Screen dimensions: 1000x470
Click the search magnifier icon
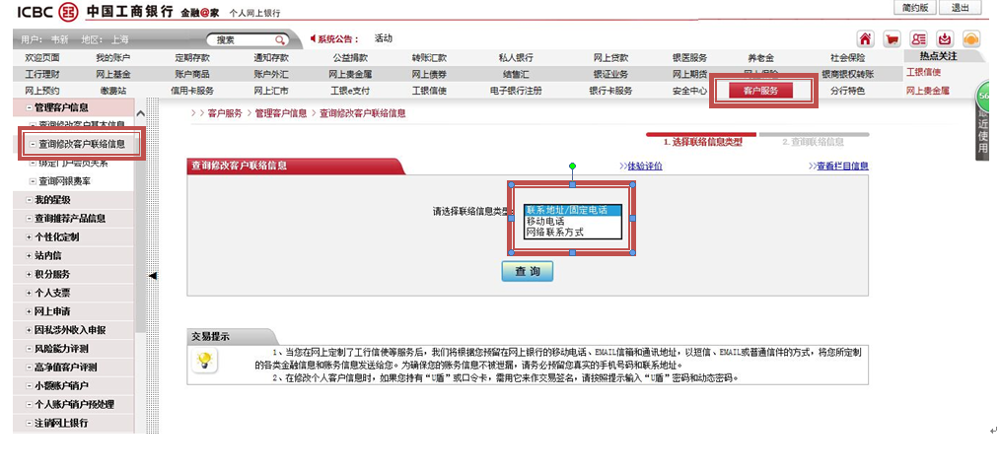click(280, 40)
